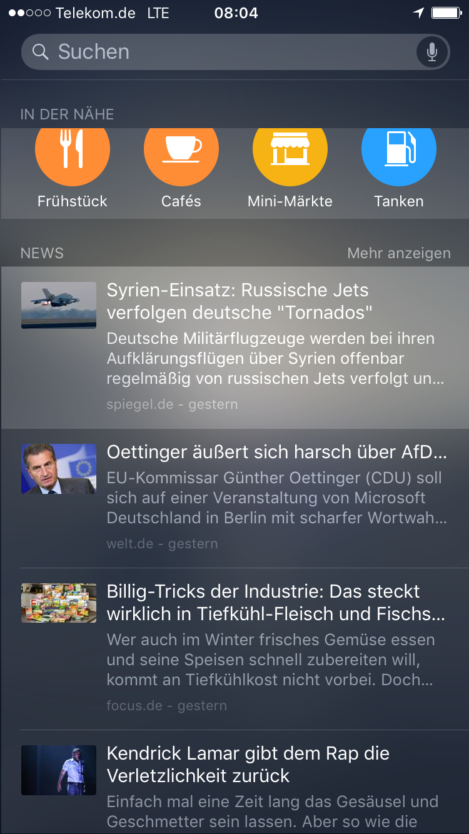This screenshot has width=469, height=834.
Task: Tap the Kendrick Lamar stage thumbnail
Action: coord(59,770)
